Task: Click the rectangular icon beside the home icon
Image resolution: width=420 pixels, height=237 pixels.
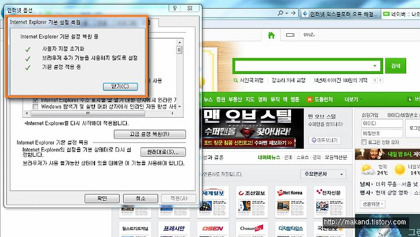Action: pyautogui.click(x=290, y=35)
